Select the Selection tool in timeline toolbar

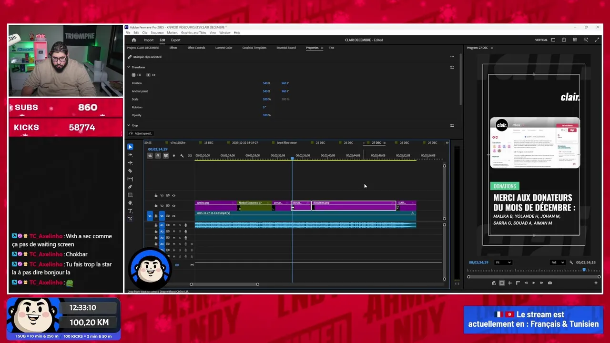click(130, 147)
